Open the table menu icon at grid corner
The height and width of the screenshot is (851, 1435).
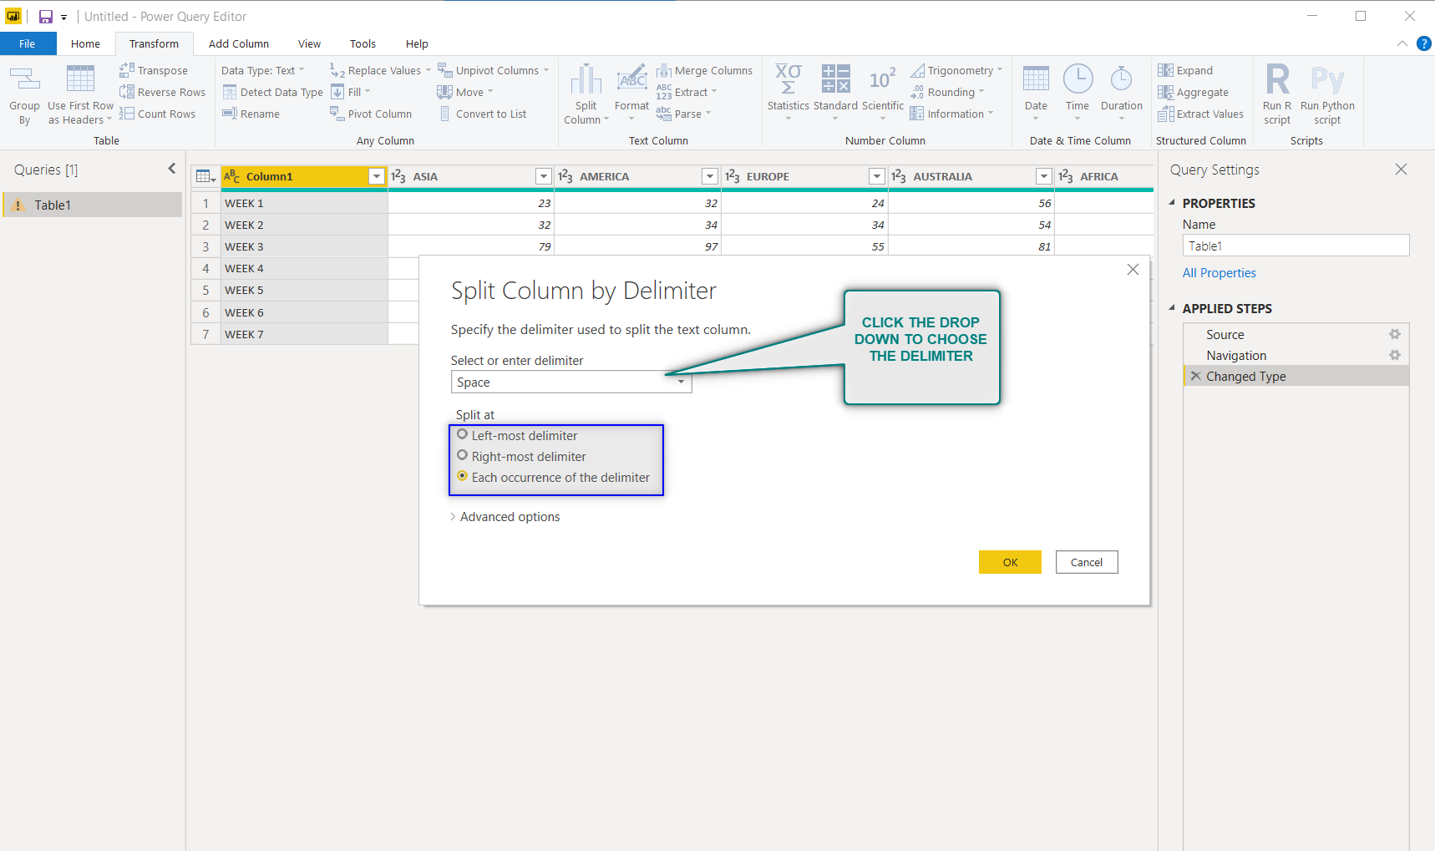point(205,176)
